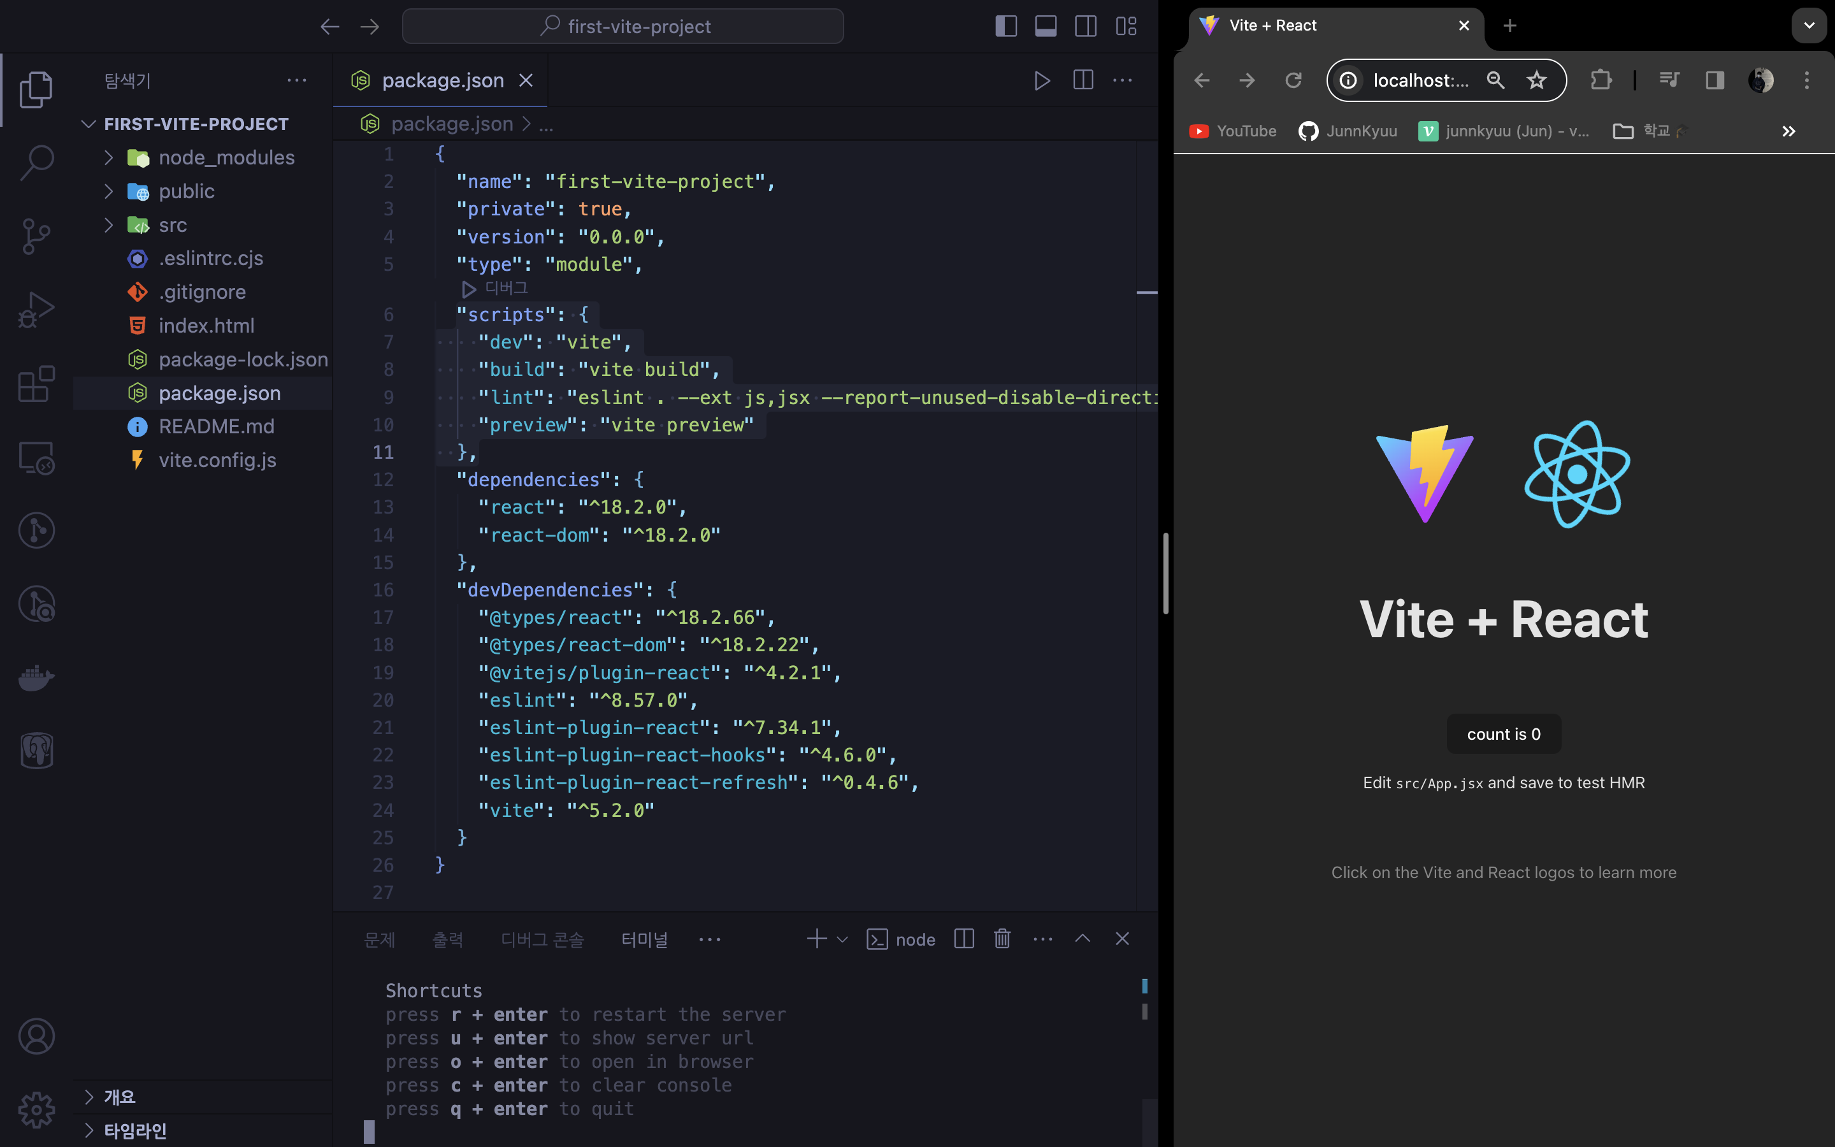Click the 디버그 code lens above scripts
This screenshot has width=1835, height=1147.
505,288
